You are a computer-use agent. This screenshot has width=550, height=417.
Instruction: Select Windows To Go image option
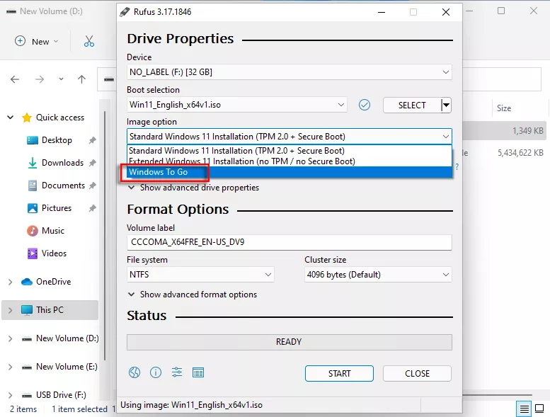tap(159, 172)
